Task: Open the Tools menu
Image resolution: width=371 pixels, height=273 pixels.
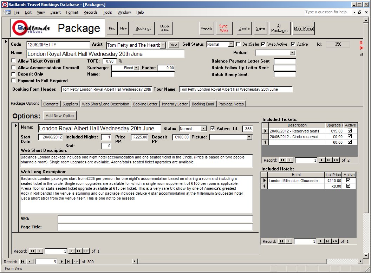Action: pos(108,12)
